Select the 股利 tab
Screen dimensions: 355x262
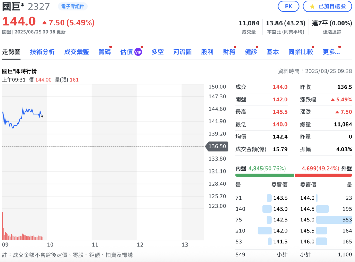207,52
